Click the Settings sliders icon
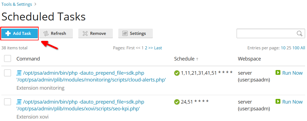This screenshot has width=307, height=121. 125,34
